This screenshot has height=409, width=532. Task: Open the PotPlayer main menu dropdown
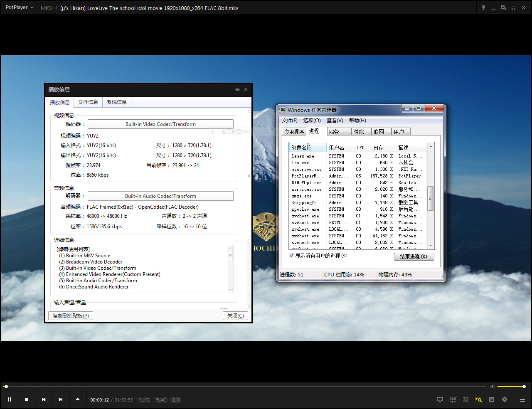(x=20, y=7)
